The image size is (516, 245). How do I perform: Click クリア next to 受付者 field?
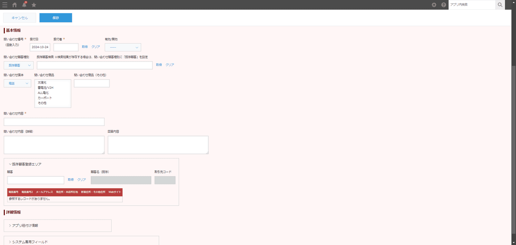pyautogui.click(x=96, y=47)
